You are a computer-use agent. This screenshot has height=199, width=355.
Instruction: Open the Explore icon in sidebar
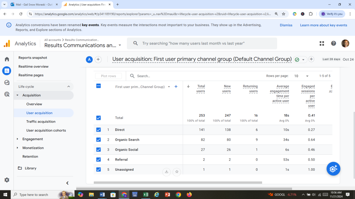pos(7,83)
